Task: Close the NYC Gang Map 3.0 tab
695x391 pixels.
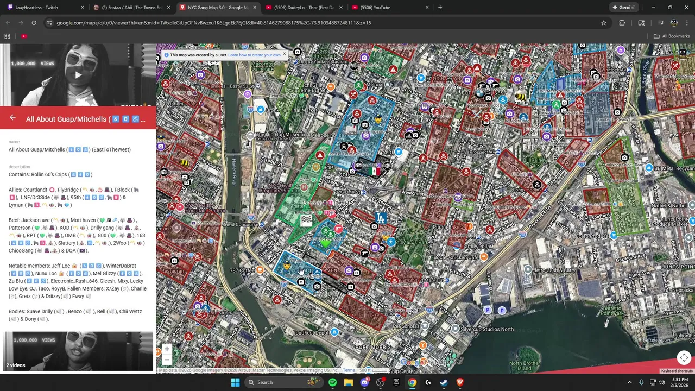Action: (x=255, y=8)
